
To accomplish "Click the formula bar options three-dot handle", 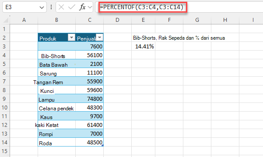I will coord(51,7).
